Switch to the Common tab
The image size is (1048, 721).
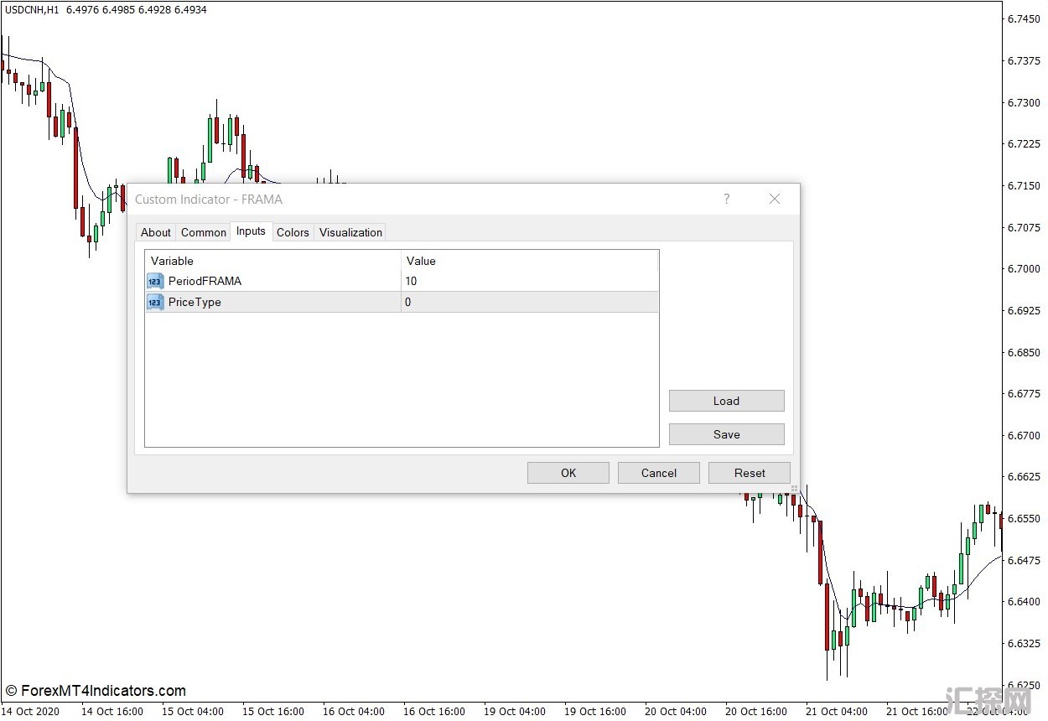pos(203,232)
